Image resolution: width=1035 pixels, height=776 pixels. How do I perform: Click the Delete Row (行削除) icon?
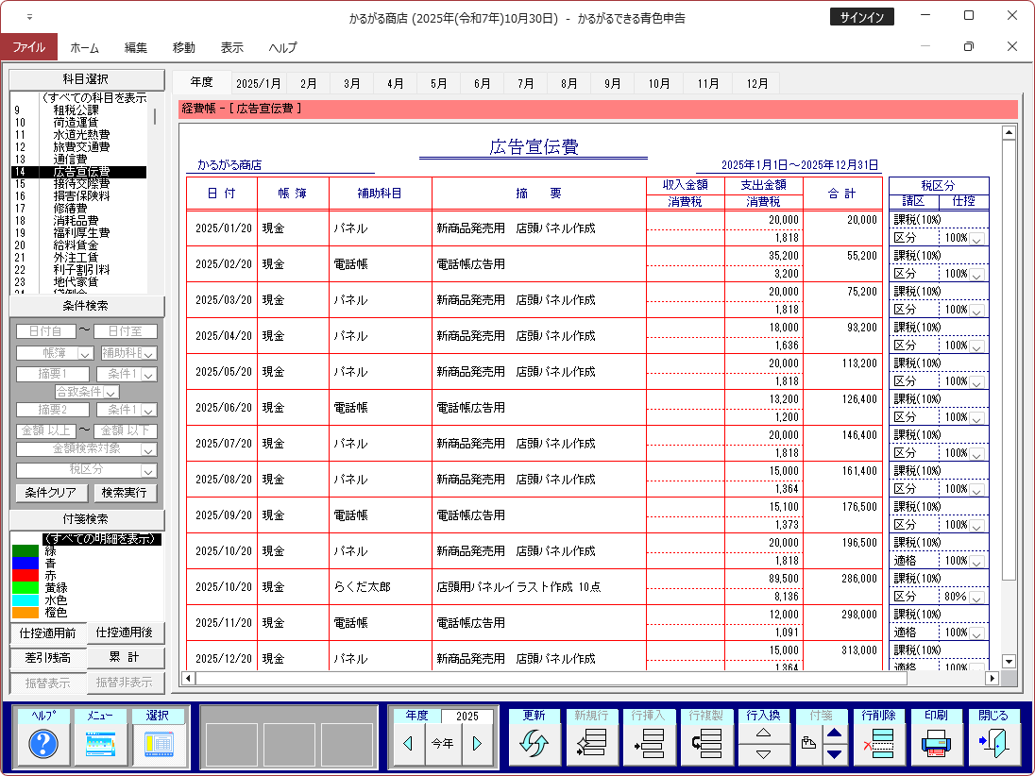pyautogui.click(x=879, y=745)
